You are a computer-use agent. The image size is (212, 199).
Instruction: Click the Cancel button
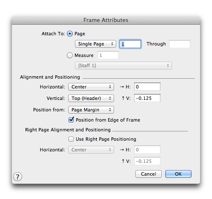(149, 174)
